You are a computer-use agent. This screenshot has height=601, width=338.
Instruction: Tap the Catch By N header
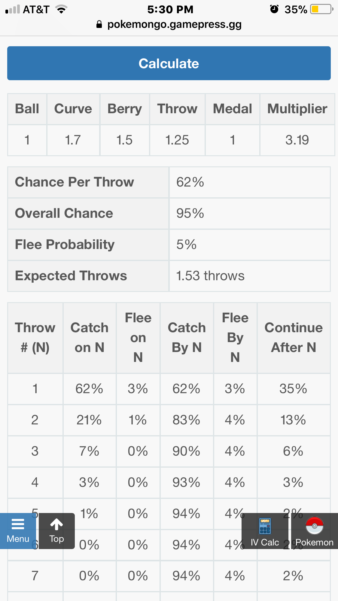tap(187, 338)
